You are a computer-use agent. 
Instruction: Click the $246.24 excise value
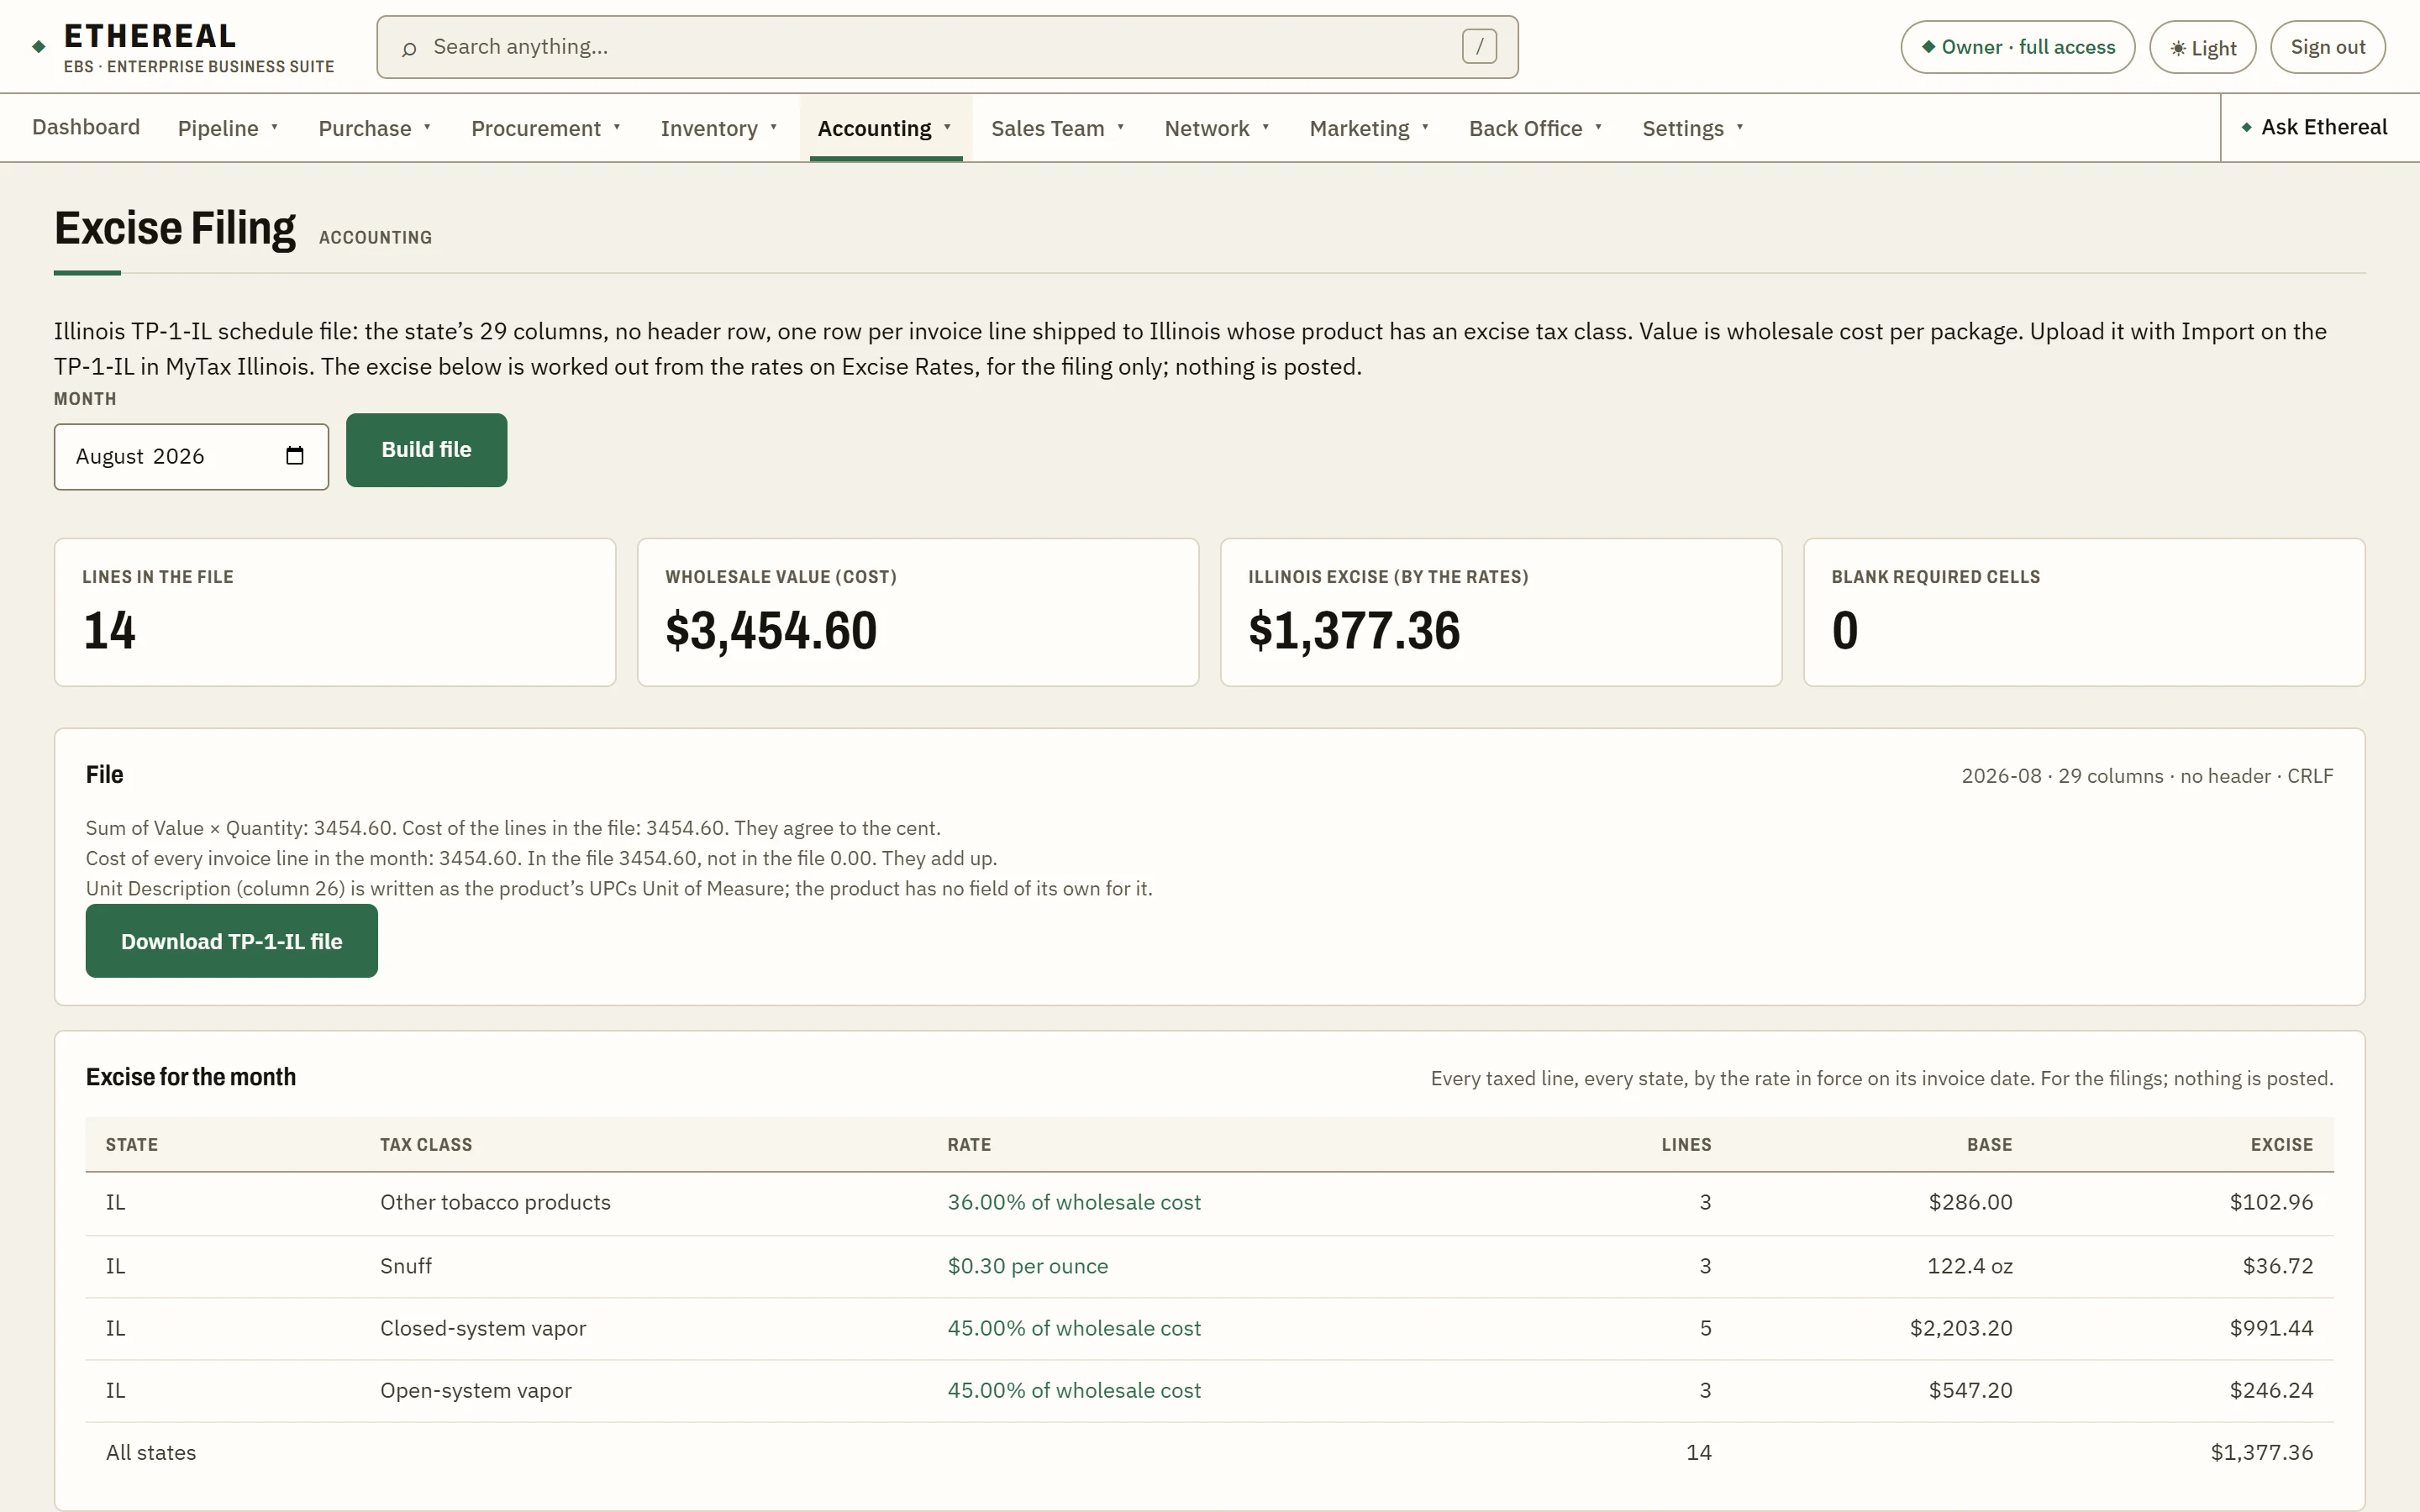point(2271,1390)
